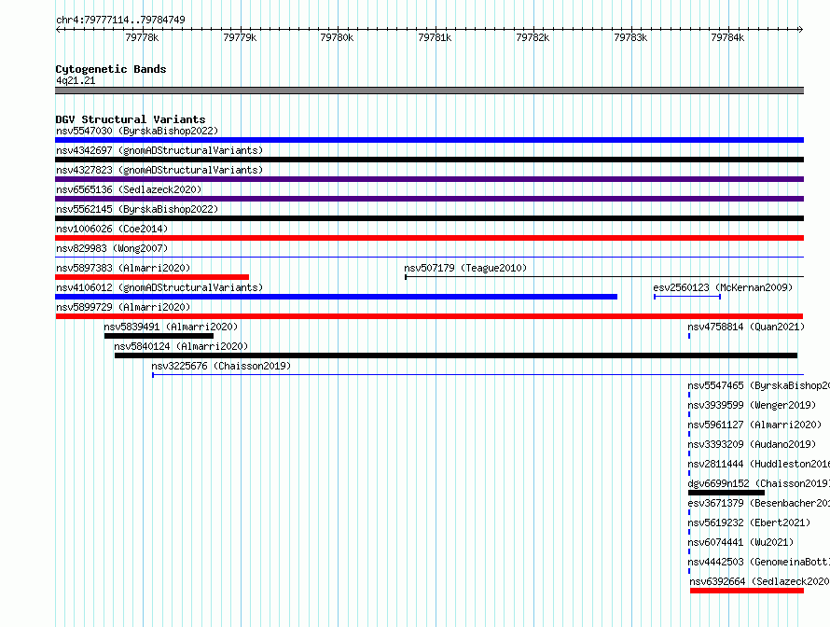
Task: Click the nsv5839491 (Almarri2020) label
Action: coord(171,327)
